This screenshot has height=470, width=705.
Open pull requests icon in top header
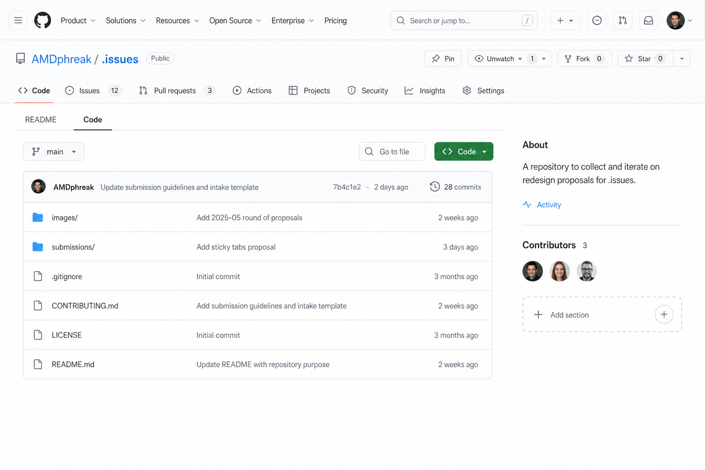pyautogui.click(x=622, y=20)
